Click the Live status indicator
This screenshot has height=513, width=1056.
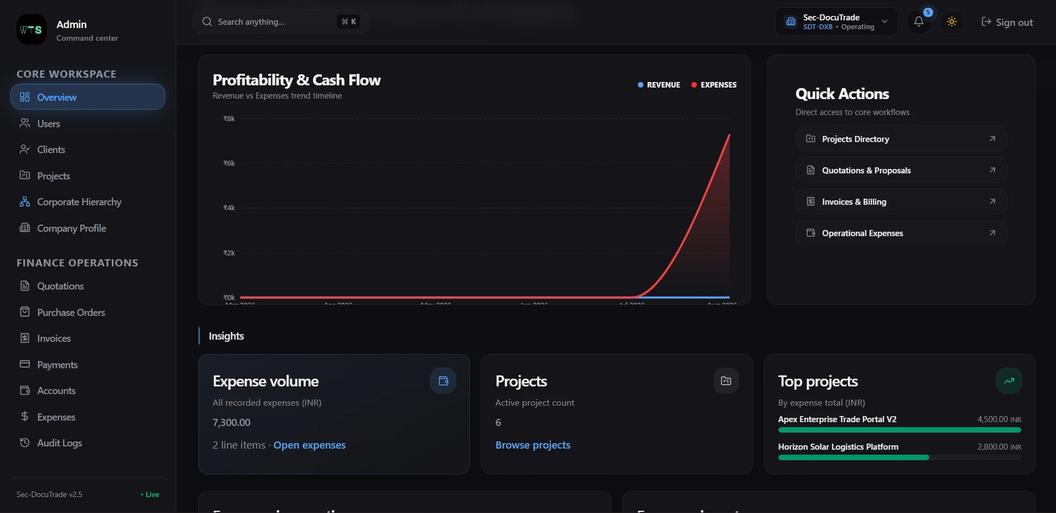tap(150, 494)
